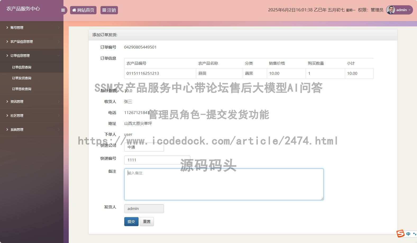Image resolution: width=417 pixels, height=243 pixels.
Task: Click the 蔬菜 category cell
Action: pyautogui.click(x=255, y=73)
